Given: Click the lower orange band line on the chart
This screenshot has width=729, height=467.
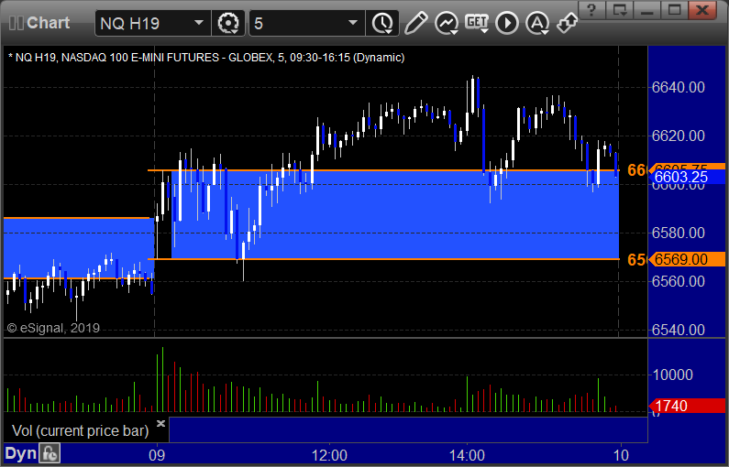Looking at the screenshot, I should pos(383,259).
